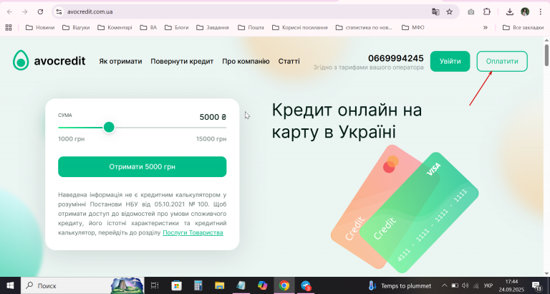Viewport: 550px width, 294px height.
Task: Click the browser back arrow
Action: pyautogui.click(x=9, y=11)
